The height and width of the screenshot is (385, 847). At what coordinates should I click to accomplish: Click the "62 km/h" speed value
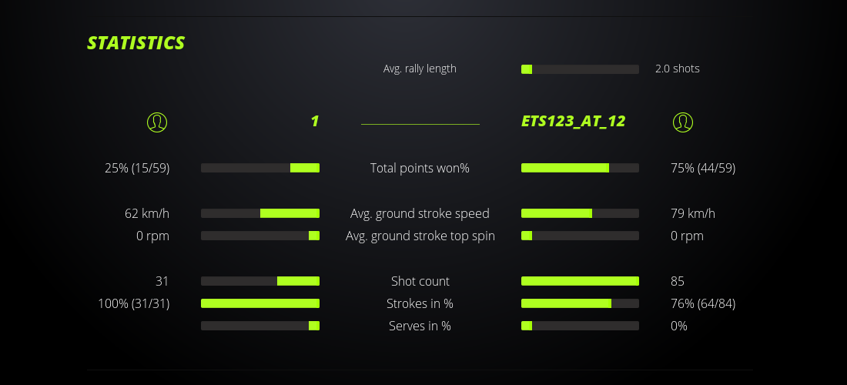[x=147, y=213]
